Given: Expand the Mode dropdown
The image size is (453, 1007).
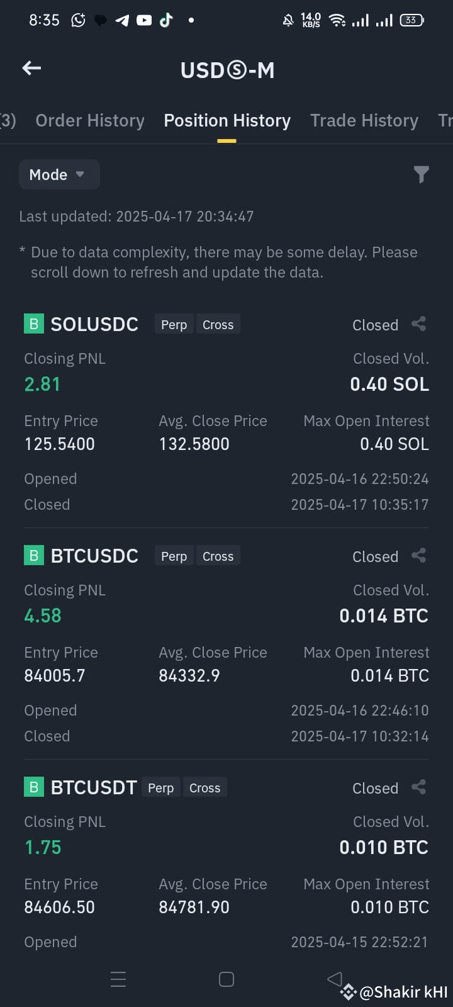Looking at the screenshot, I should click(x=59, y=174).
